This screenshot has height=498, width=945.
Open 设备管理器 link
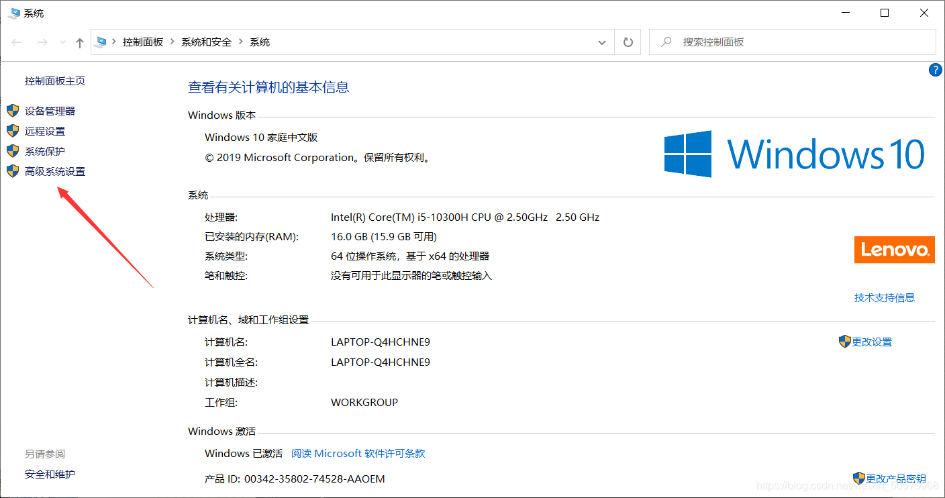click(x=50, y=111)
